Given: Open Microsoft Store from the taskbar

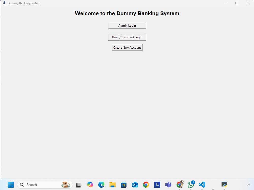Looking at the screenshot, I should (124, 185).
